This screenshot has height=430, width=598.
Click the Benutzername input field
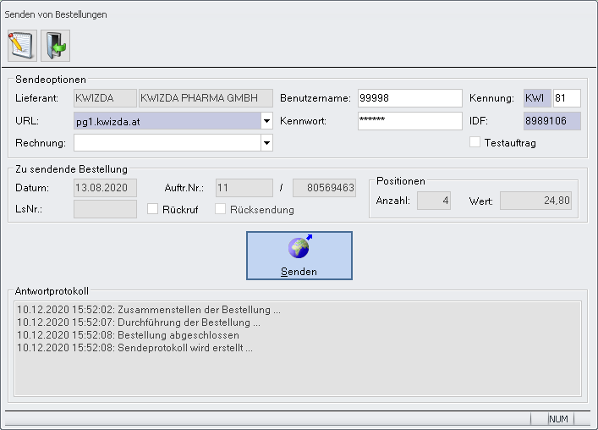pyautogui.click(x=409, y=98)
